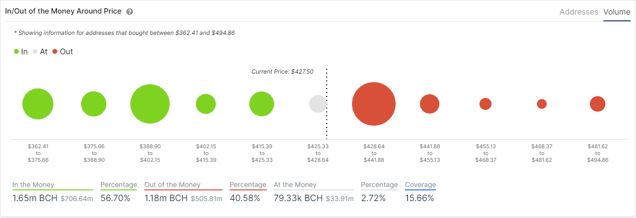Click the green bubble for $402.15 to $415.39
Image resolution: width=636 pixels, height=218 pixels.
[206, 104]
